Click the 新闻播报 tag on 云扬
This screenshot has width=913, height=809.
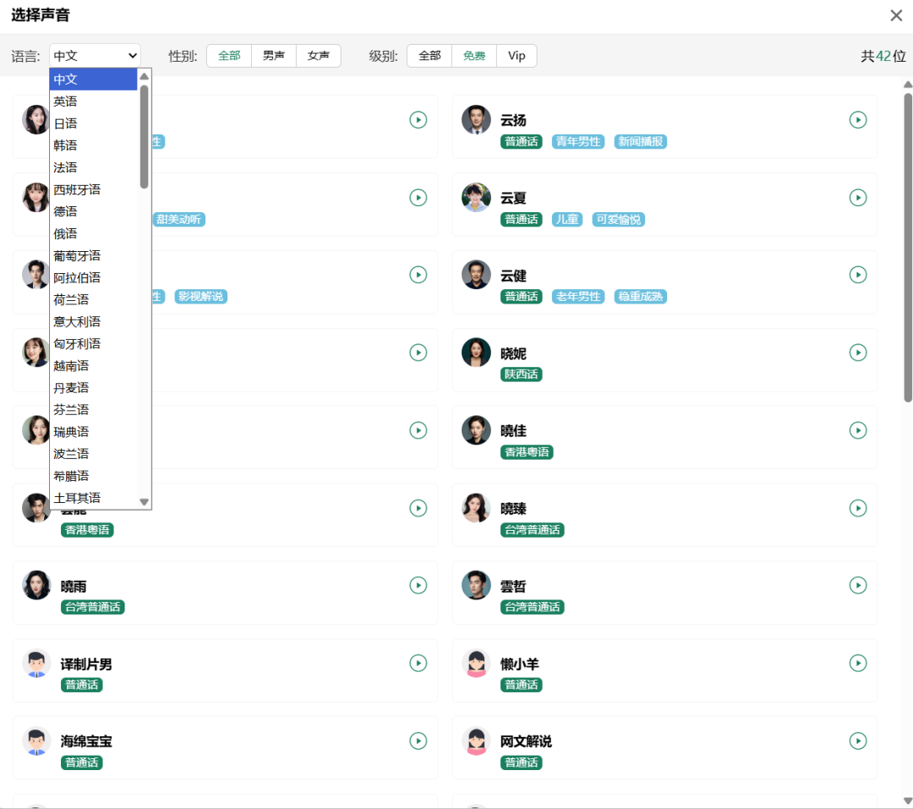(x=640, y=141)
